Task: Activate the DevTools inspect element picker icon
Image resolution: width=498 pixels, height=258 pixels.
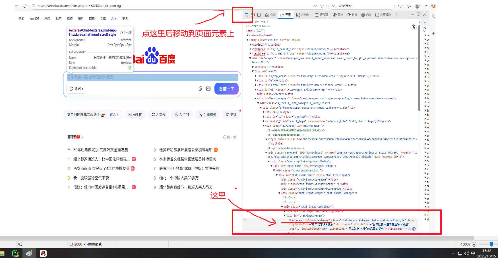Action: (x=247, y=15)
